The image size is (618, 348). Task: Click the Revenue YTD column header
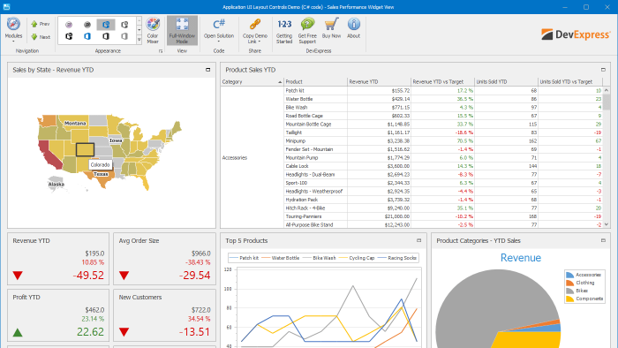coord(379,81)
